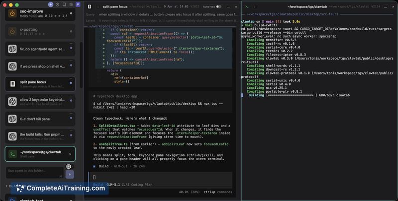Click 'Compiling memoffset v0.6.5' terminal line
The width and height of the screenshot is (398, 201).
click(x=272, y=40)
